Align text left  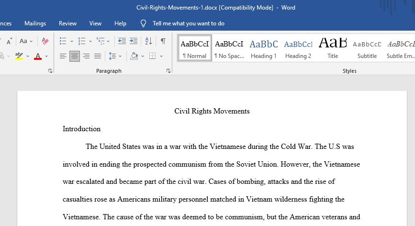coord(63,56)
